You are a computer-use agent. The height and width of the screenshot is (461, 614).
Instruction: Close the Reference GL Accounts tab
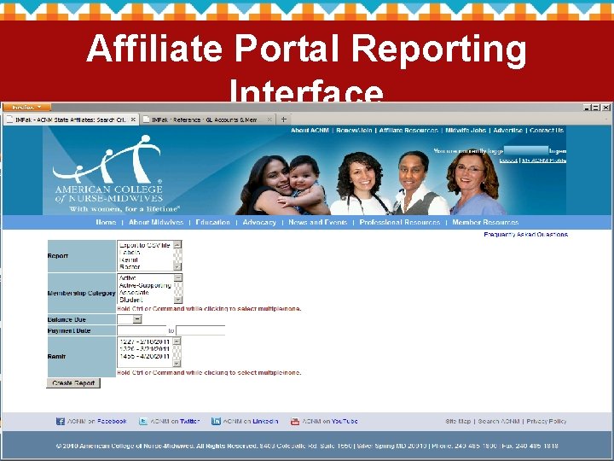[x=269, y=120]
